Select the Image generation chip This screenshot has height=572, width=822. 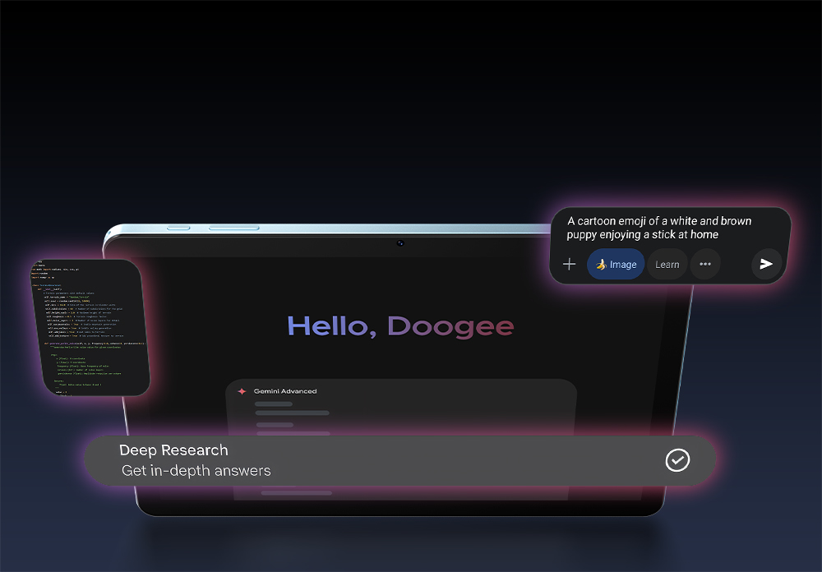615,264
